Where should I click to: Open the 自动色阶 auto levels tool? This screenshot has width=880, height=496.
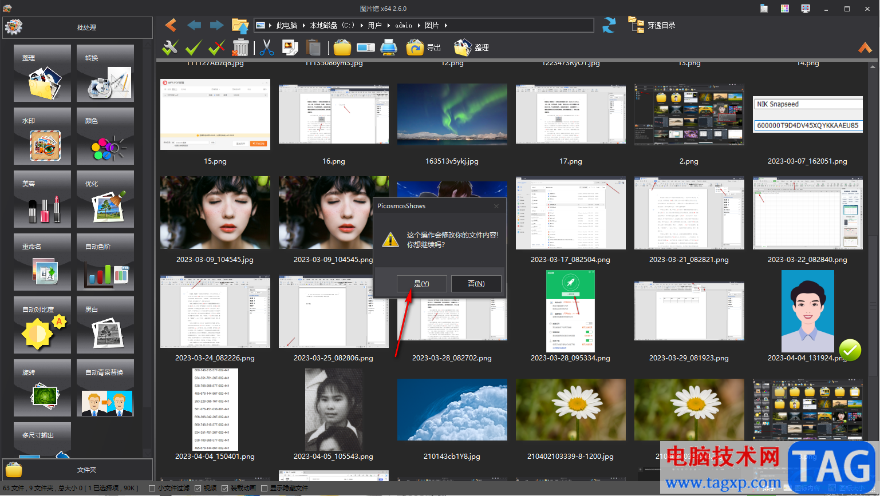pos(105,262)
